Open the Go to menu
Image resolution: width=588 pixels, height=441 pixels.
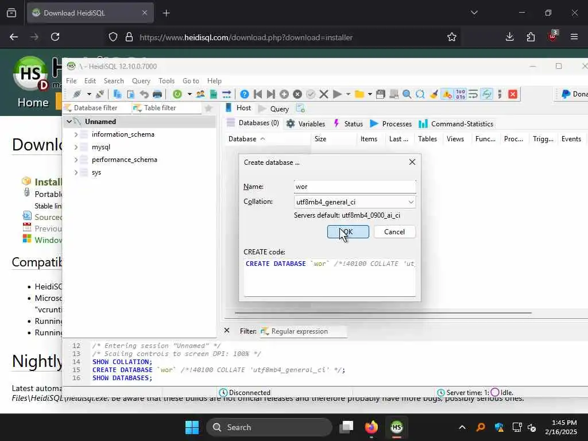191,81
